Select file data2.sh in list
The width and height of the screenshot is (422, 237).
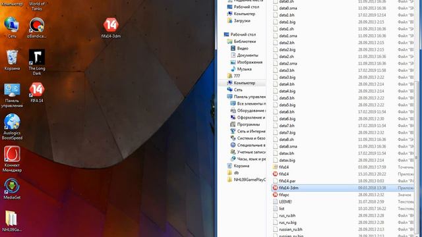(x=343, y=57)
